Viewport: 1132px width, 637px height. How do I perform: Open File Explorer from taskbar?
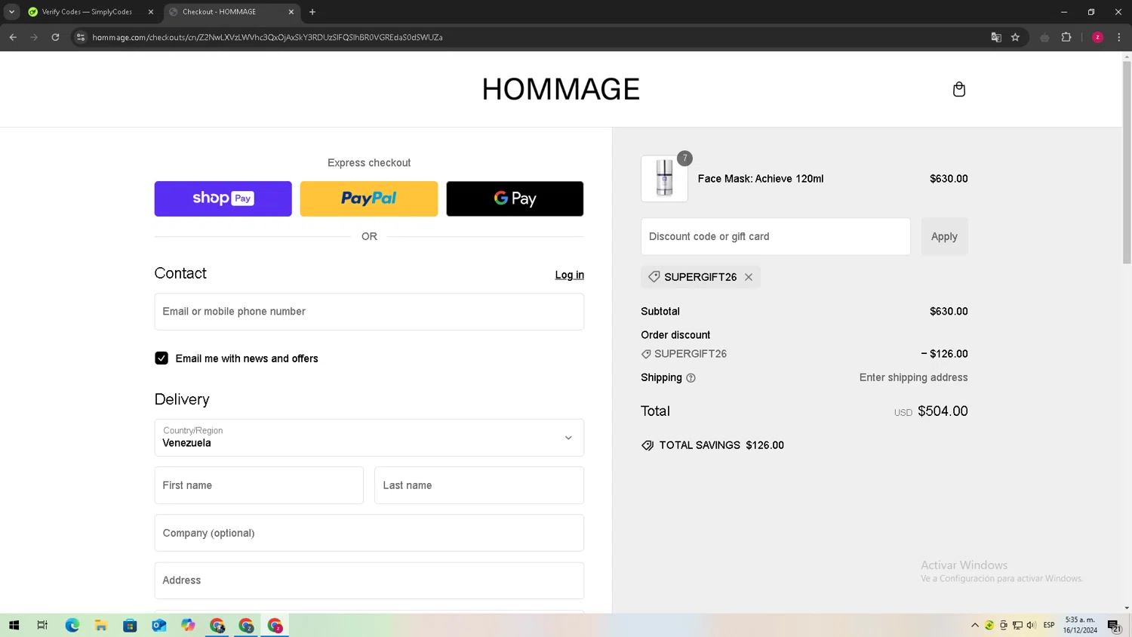(101, 625)
